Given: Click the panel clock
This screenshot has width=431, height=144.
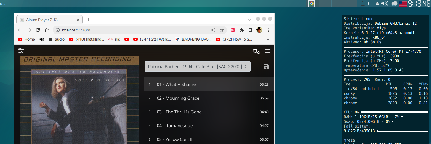Looking at the screenshot, I should point(419,4).
